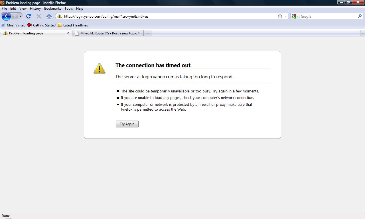This screenshot has width=365, height=219.
Task: Click the warning site identity icon in address bar
Action: coord(59,16)
